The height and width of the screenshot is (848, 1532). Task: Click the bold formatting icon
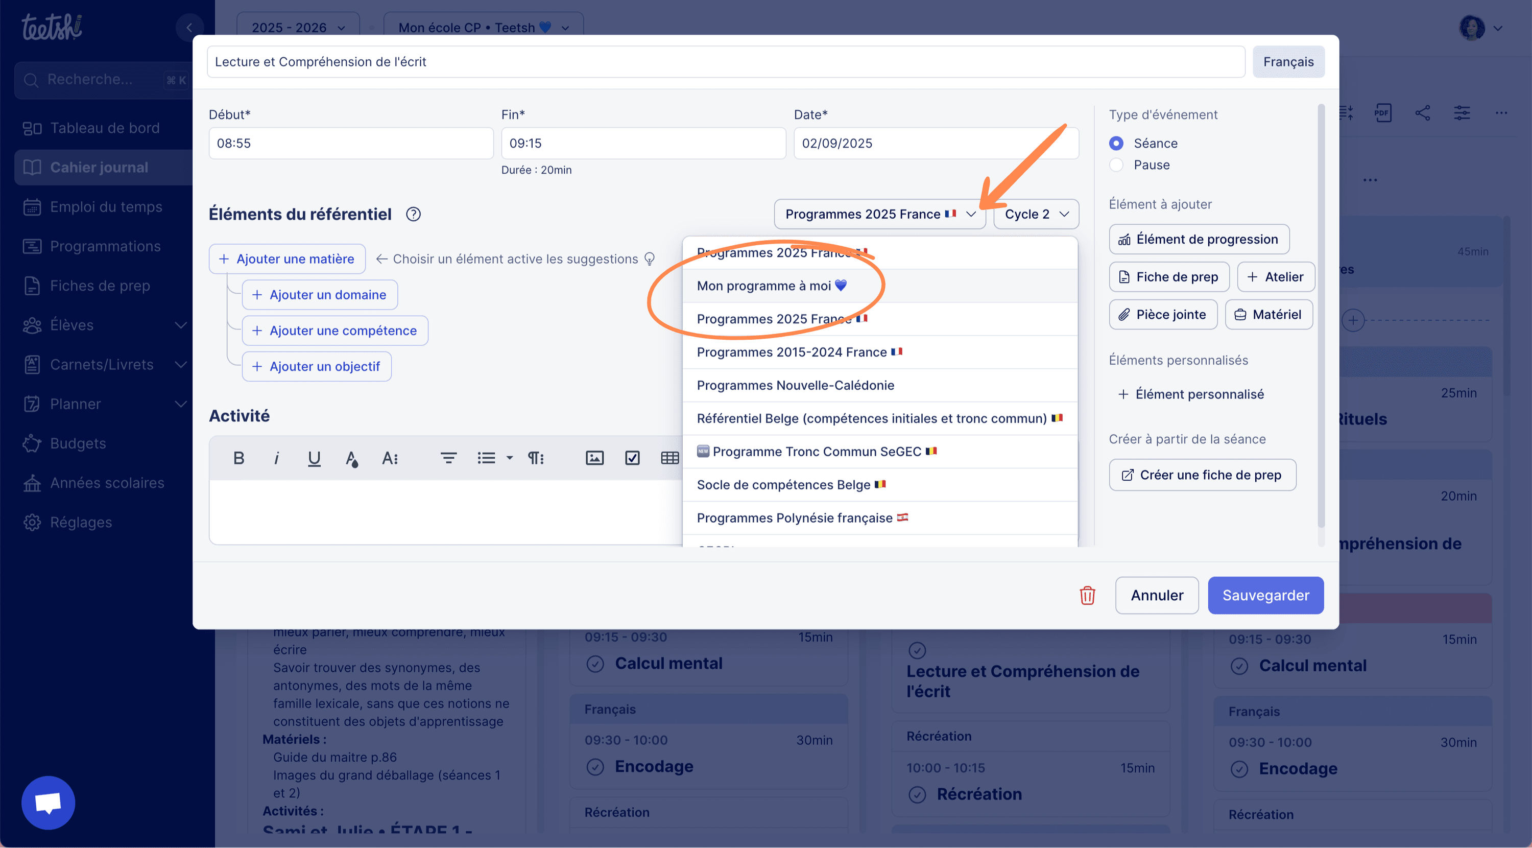[x=238, y=458]
